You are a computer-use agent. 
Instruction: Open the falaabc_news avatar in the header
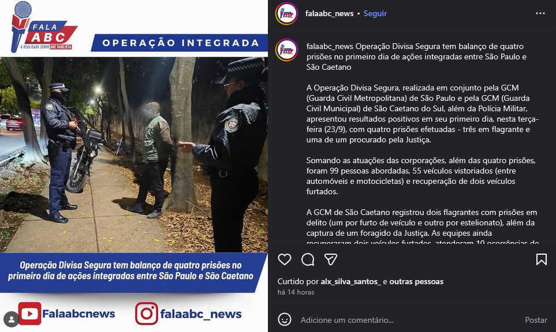(x=286, y=14)
